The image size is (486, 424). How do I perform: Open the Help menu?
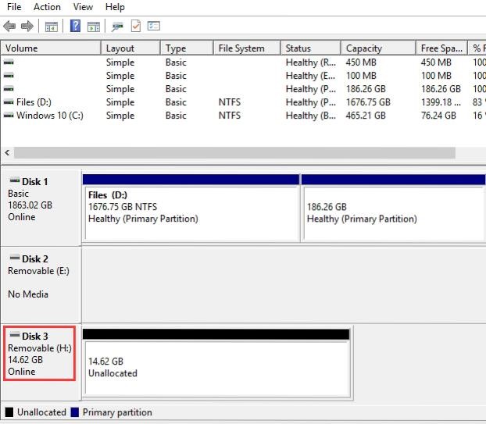pos(115,7)
